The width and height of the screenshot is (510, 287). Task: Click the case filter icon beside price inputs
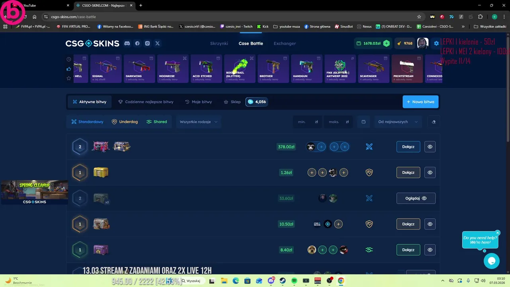363,122
